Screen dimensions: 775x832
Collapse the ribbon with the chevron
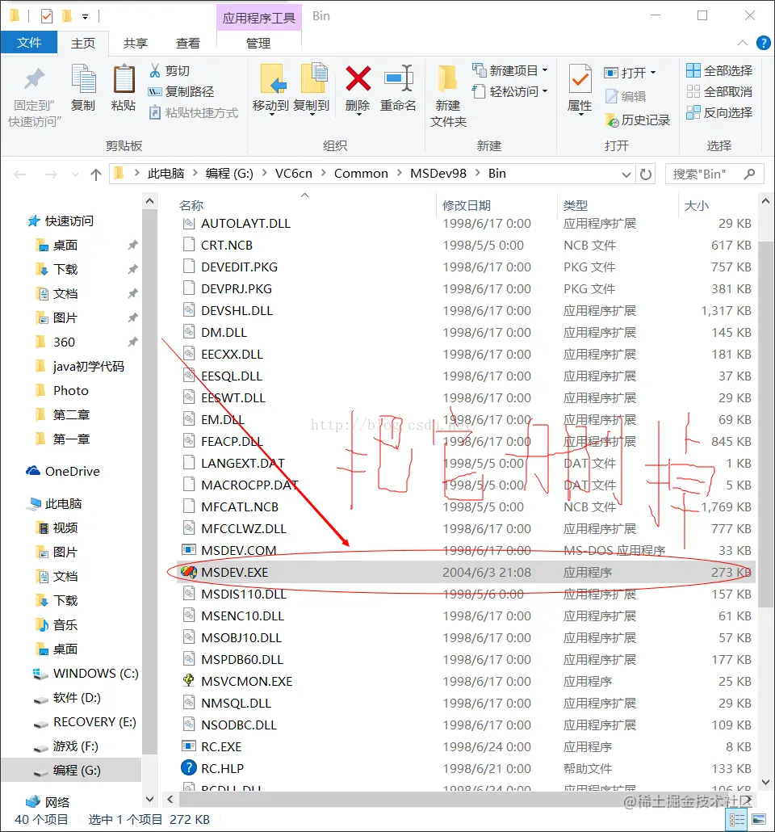click(743, 43)
